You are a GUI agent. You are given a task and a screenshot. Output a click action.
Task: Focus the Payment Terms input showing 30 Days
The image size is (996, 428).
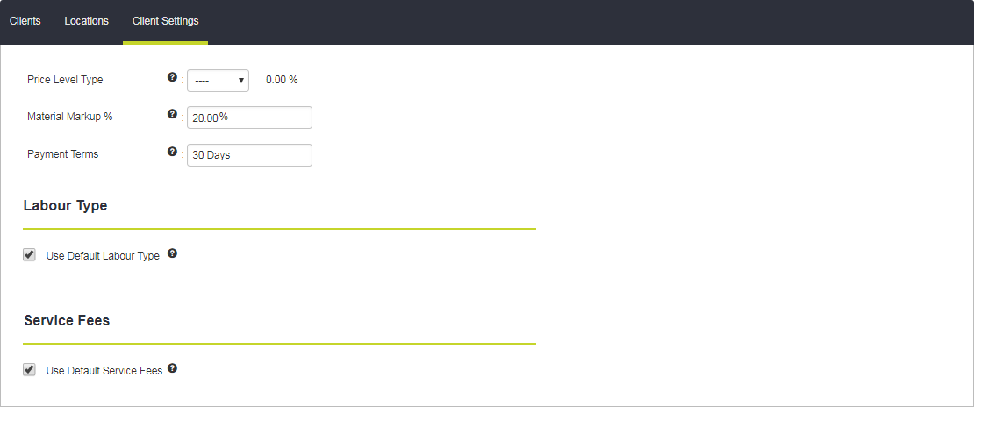tap(249, 155)
